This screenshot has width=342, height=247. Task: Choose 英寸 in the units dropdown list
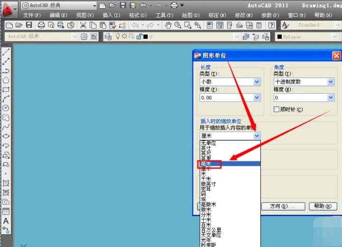tap(206, 148)
